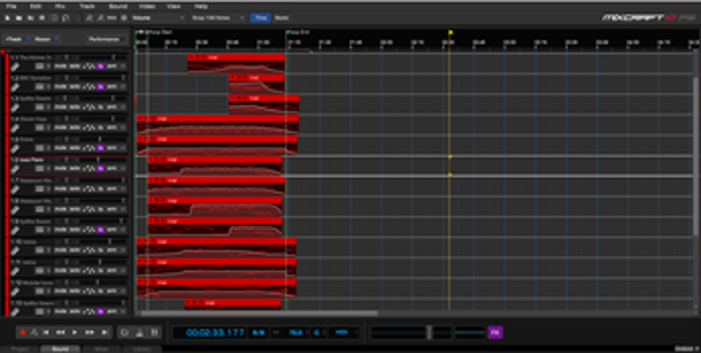Toggle fx button on track 13
This screenshot has height=353, width=701.
(x=101, y=312)
